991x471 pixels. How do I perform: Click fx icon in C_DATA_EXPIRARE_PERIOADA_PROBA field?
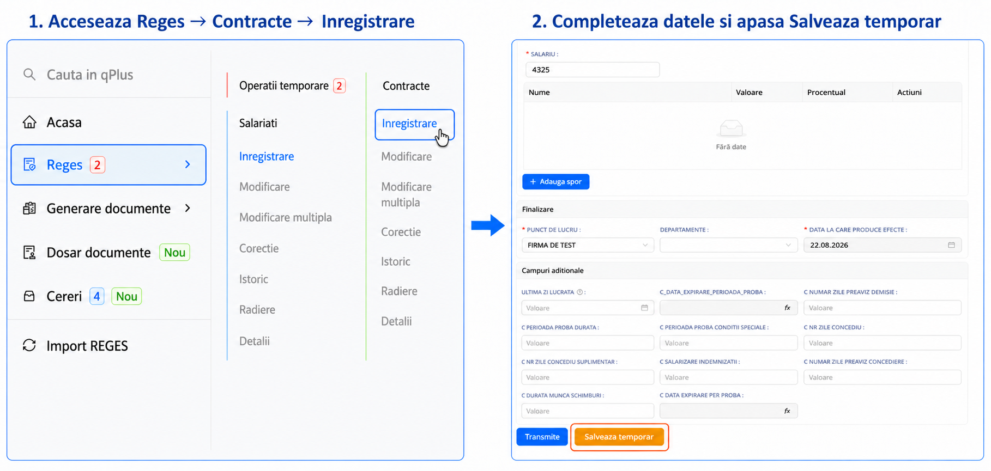787,308
